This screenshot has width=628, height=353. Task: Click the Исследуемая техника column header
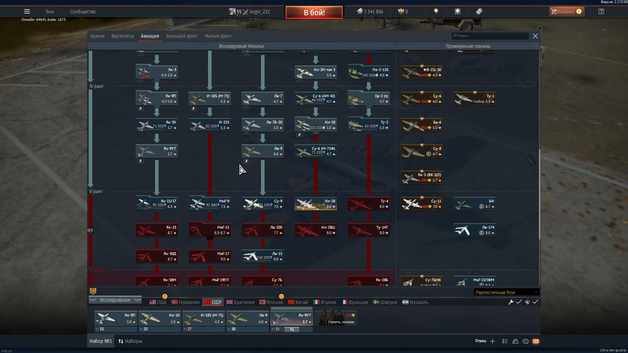click(x=241, y=46)
